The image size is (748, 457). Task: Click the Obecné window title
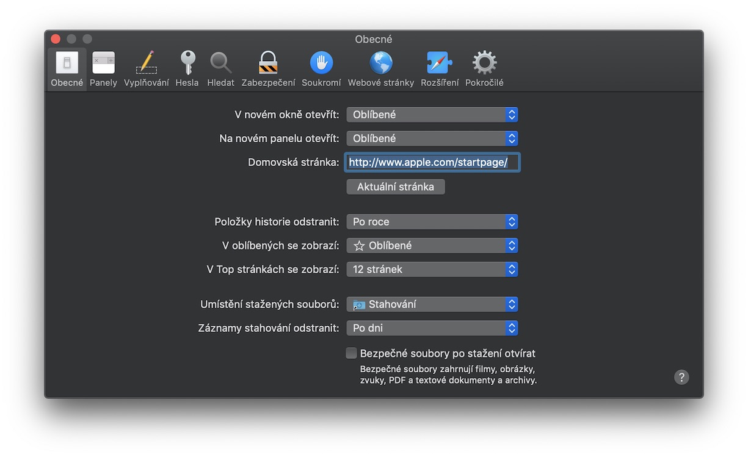click(374, 39)
